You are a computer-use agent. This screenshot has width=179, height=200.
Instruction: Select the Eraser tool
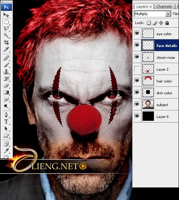pos(6,86)
